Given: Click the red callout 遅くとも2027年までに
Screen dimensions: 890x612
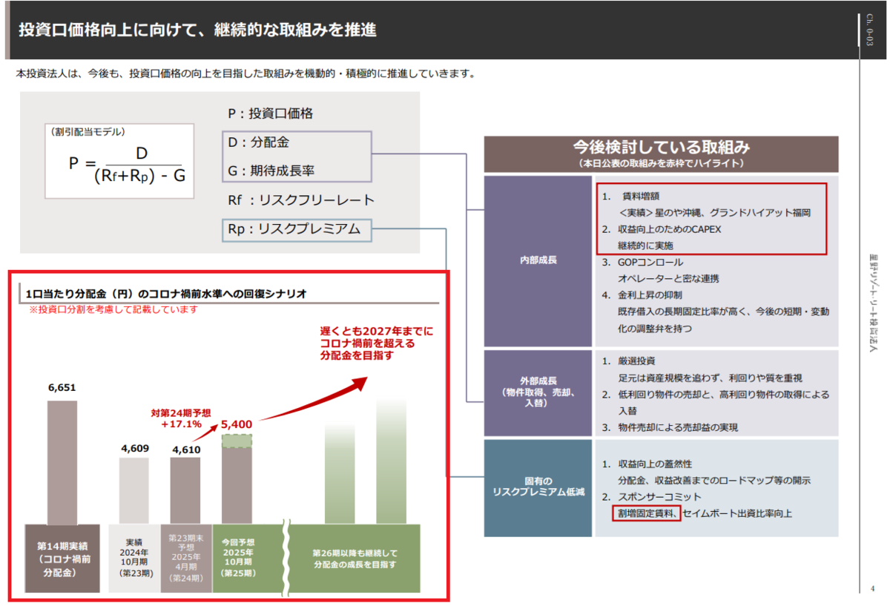Looking at the screenshot, I should 376,331.
